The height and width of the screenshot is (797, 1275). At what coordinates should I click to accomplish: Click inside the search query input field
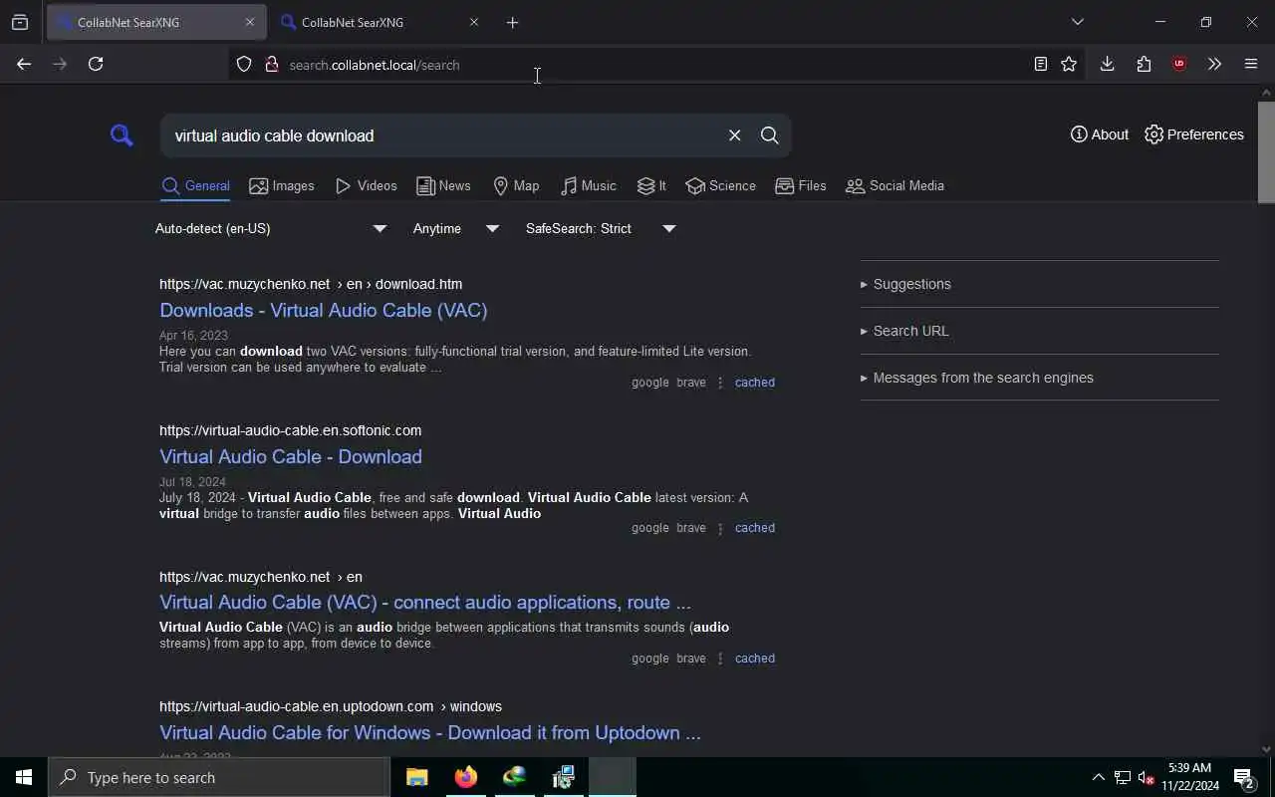click(x=443, y=135)
